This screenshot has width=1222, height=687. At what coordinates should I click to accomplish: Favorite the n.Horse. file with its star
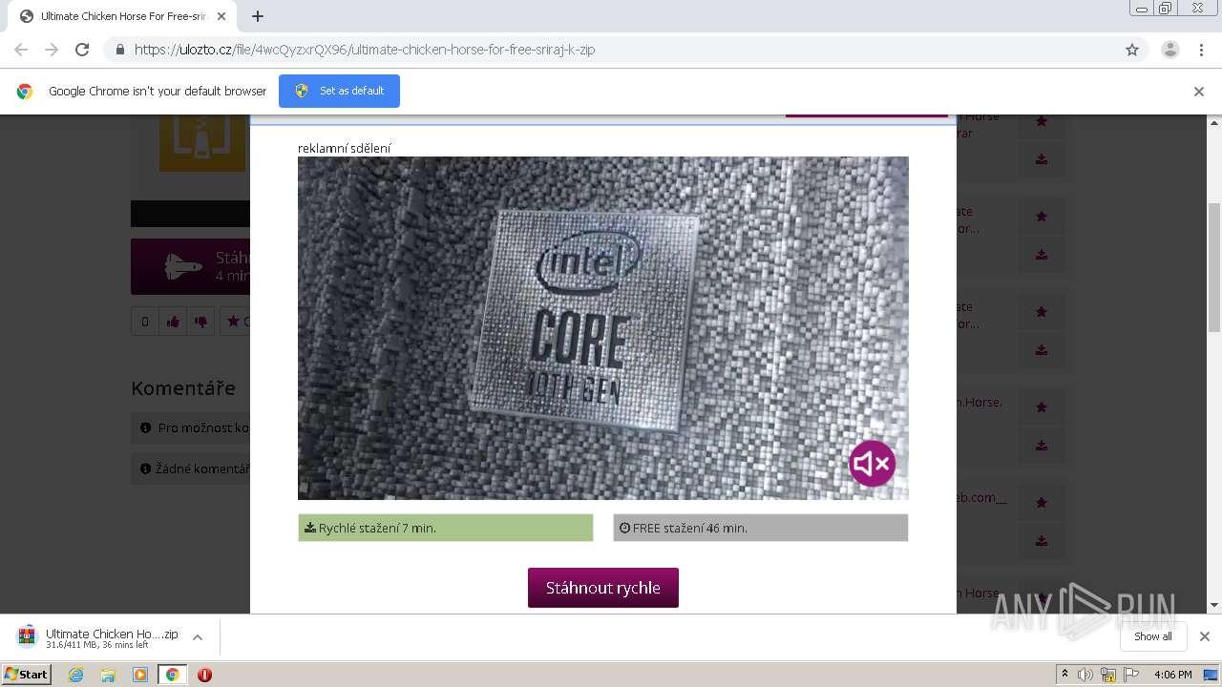(x=1042, y=407)
